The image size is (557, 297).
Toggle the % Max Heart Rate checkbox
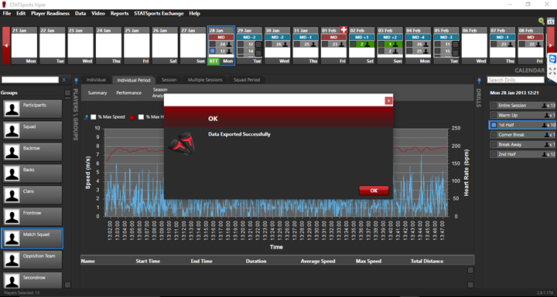[141, 117]
